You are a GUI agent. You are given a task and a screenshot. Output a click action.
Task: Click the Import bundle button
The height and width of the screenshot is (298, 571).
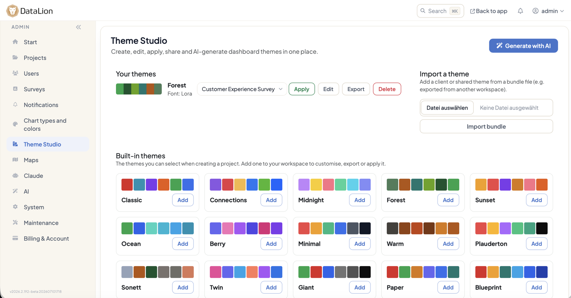click(486, 126)
